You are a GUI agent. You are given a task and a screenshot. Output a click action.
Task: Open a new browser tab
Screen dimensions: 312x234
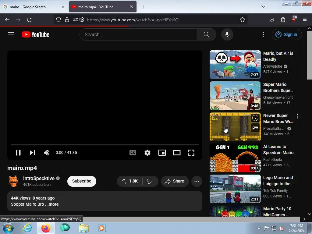[143, 7]
